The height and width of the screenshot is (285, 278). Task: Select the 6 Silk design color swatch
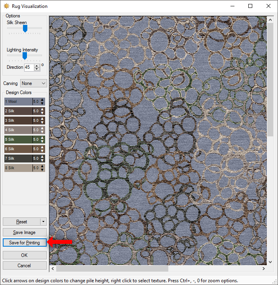coord(18,149)
